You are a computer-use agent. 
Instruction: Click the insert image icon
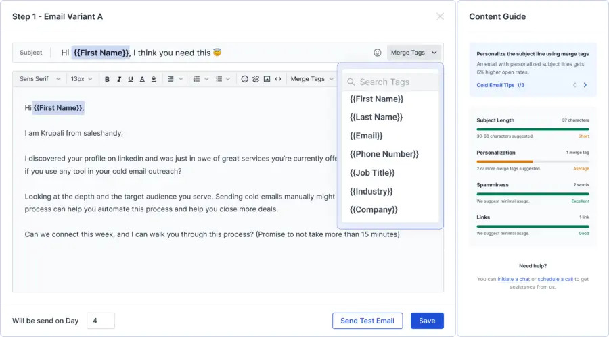pos(267,79)
